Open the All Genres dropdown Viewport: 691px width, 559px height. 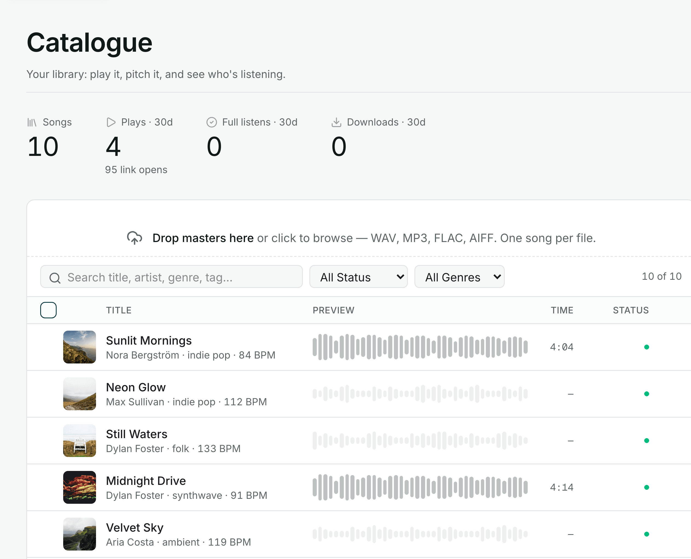point(459,276)
